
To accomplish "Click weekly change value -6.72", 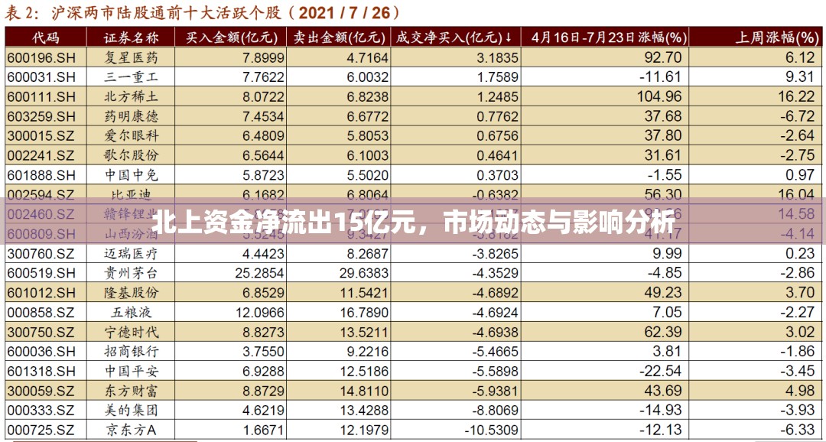I will (796, 116).
